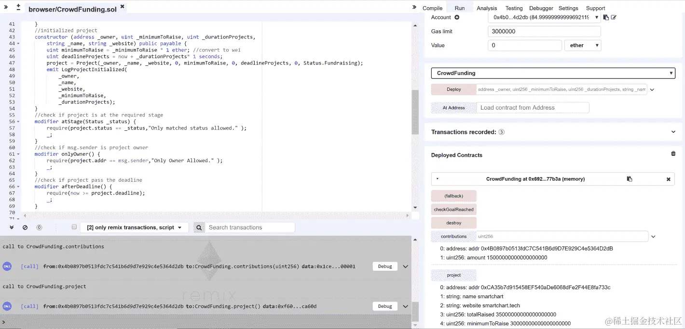This screenshot has height=329, width=685.
Task: Fold the atStage modifier at line 56
Action: [18, 122]
